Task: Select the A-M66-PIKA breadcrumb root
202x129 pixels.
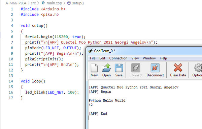Action: 16,3
